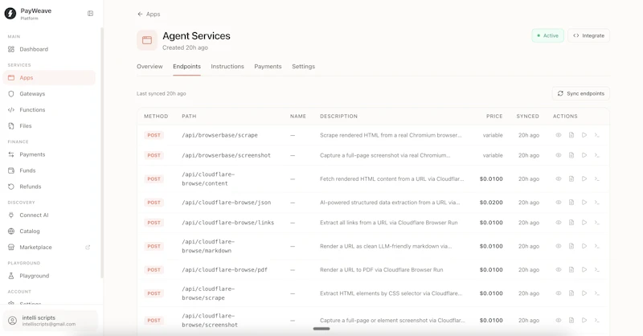Open terminal icon for cloudflare-browse/pdf row

[x=596, y=269]
